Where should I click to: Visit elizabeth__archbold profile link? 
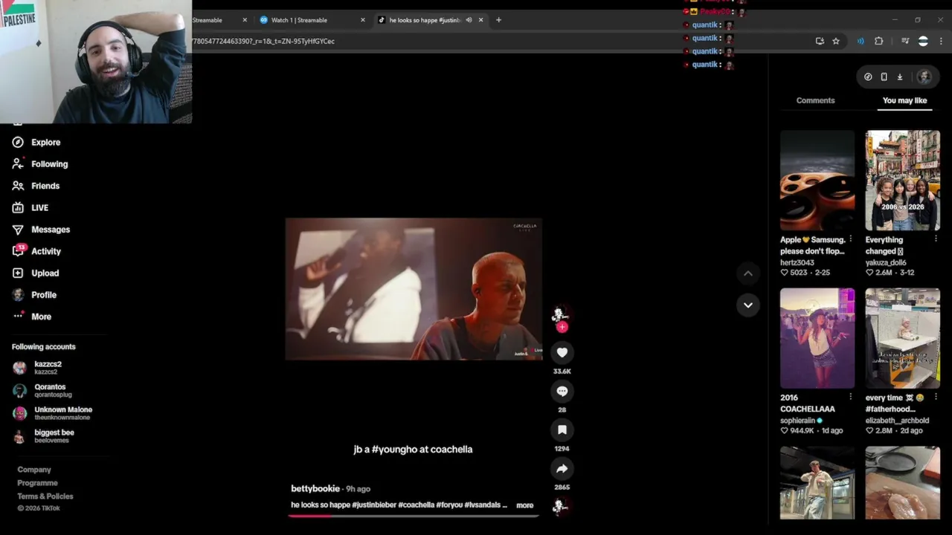coord(897,421)
